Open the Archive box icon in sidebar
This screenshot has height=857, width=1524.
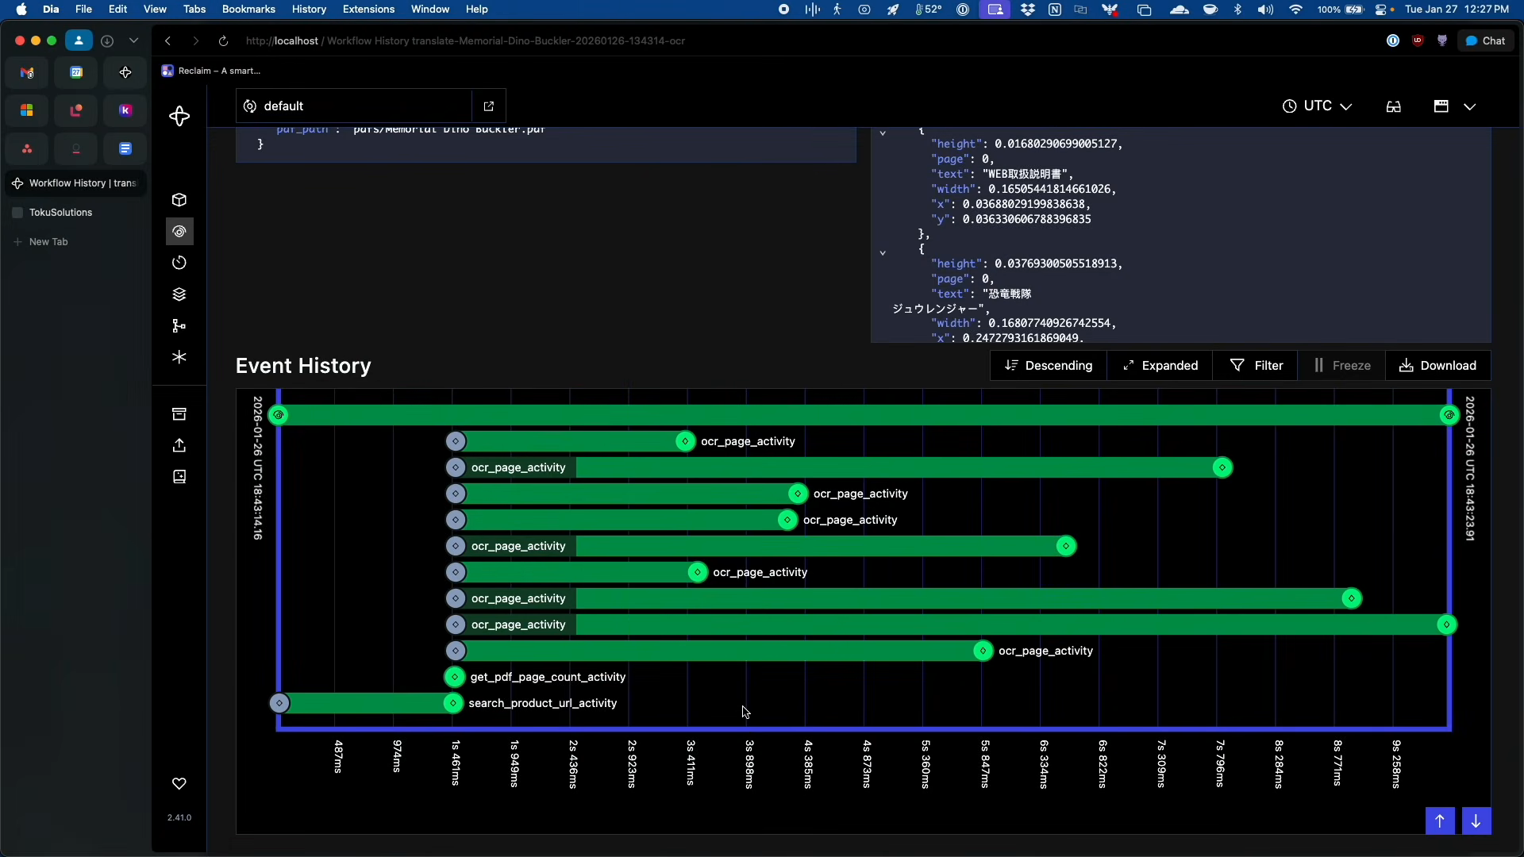click(x=179, y=414)
